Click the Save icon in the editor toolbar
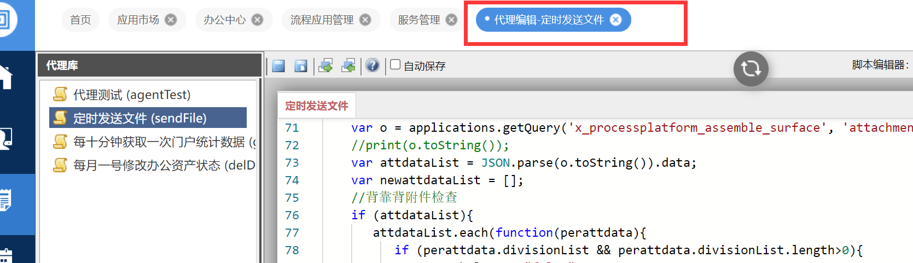Viewport: 913px width, 263px height. click(x=278, y=66)
